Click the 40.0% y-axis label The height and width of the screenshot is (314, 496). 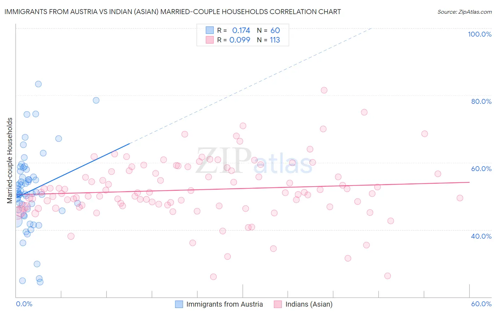(481, 236)
